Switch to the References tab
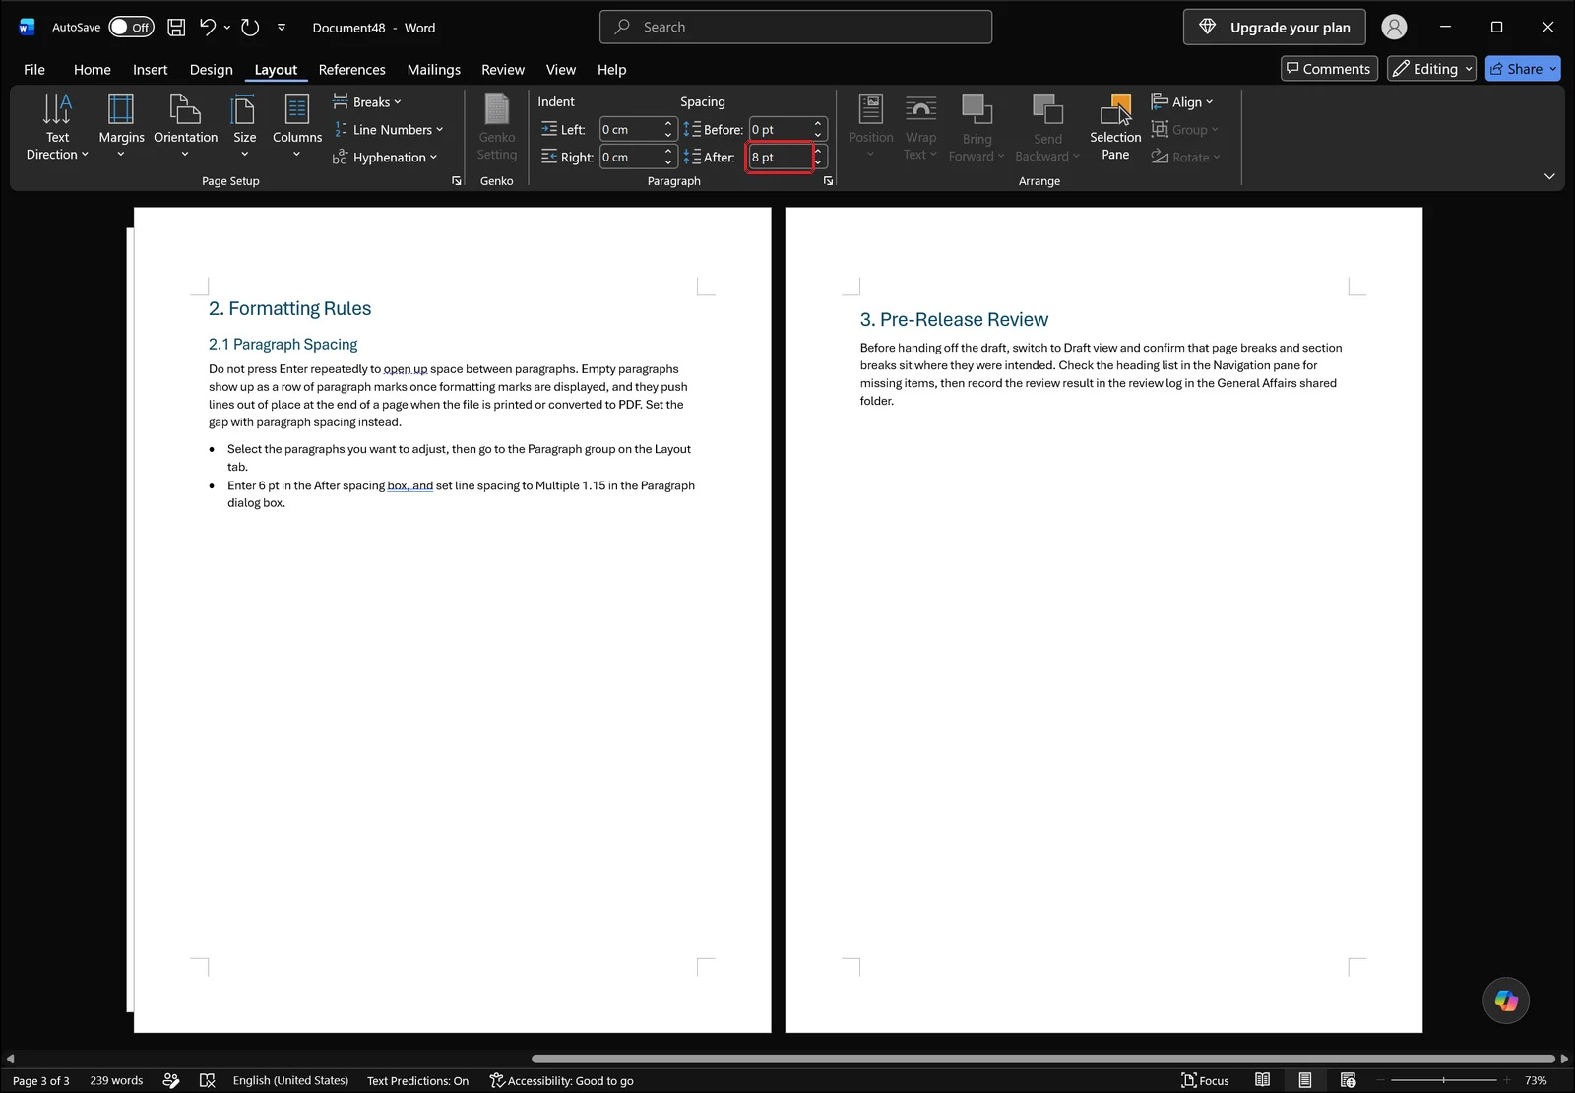 click(352, 70)
